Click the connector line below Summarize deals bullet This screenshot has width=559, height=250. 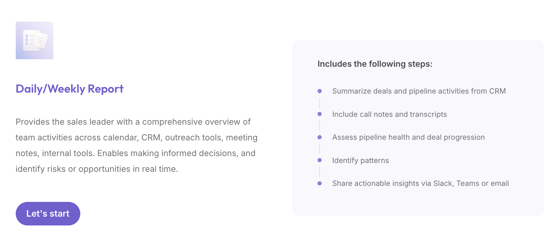click(x=319, y=103)
